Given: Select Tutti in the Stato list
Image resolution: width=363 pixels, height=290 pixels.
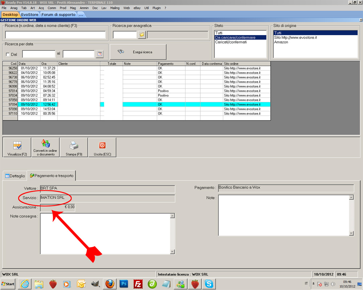Looking at the screenshot, I should pos(240,33).
